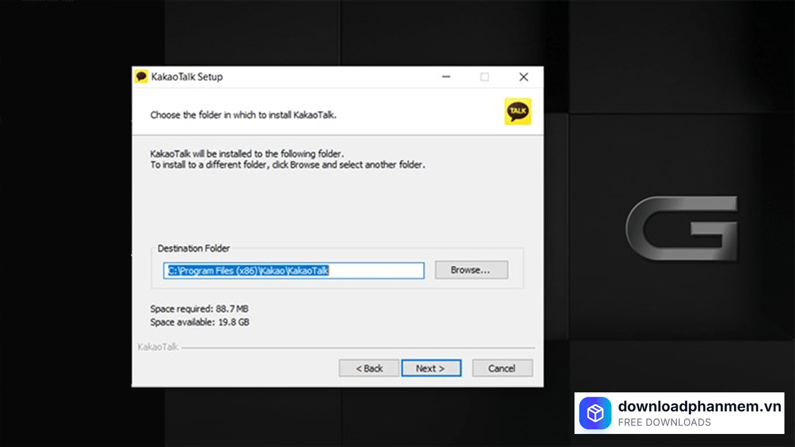Click the yellow TALK logo in header
795x447 pixels.
tap(517, 112)
